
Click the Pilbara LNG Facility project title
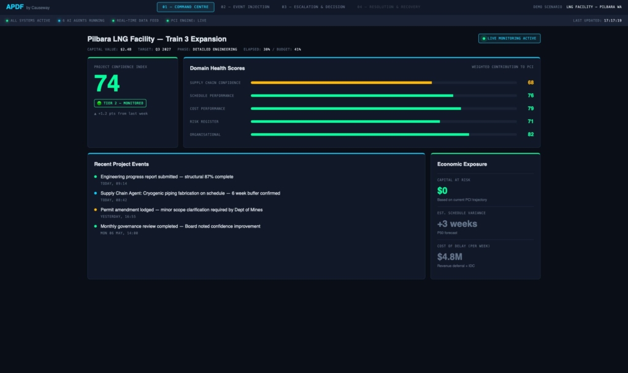[x=157, y=39]
